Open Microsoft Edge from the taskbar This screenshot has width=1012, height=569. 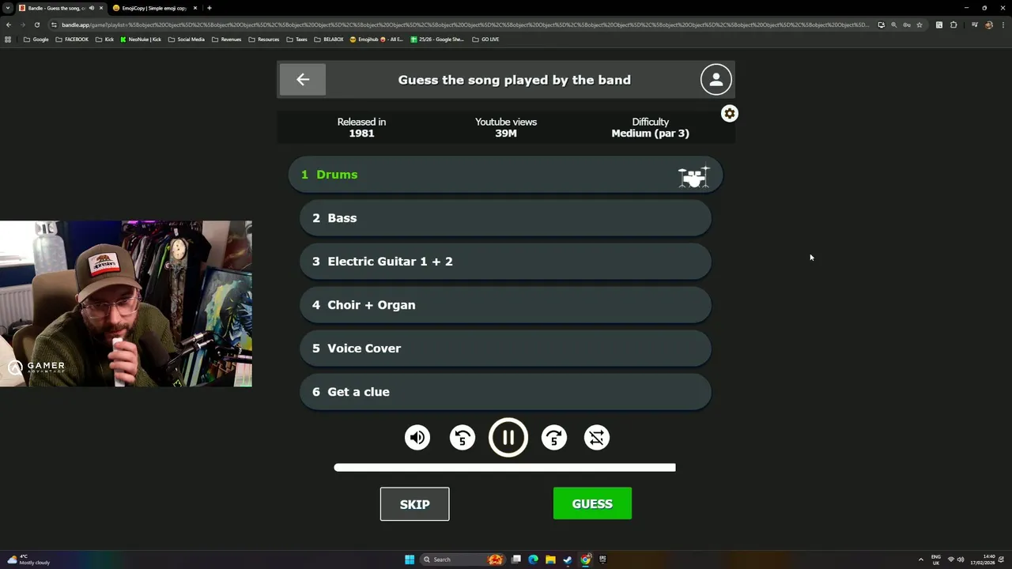[x=533, y=560]
